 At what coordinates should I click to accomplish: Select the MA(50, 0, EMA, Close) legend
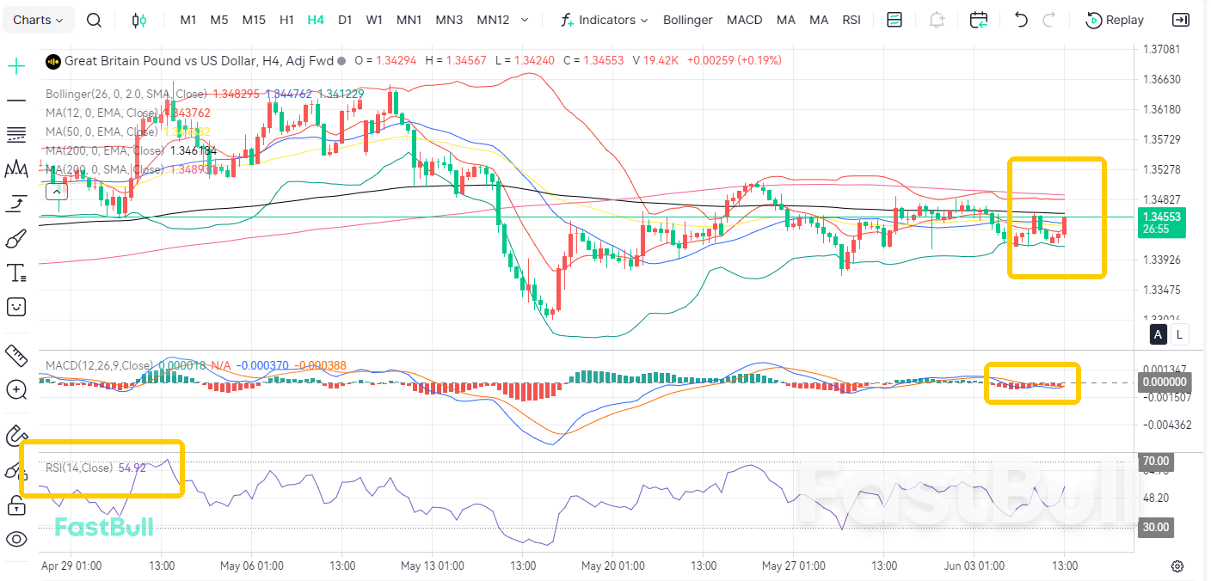[101, 131]
